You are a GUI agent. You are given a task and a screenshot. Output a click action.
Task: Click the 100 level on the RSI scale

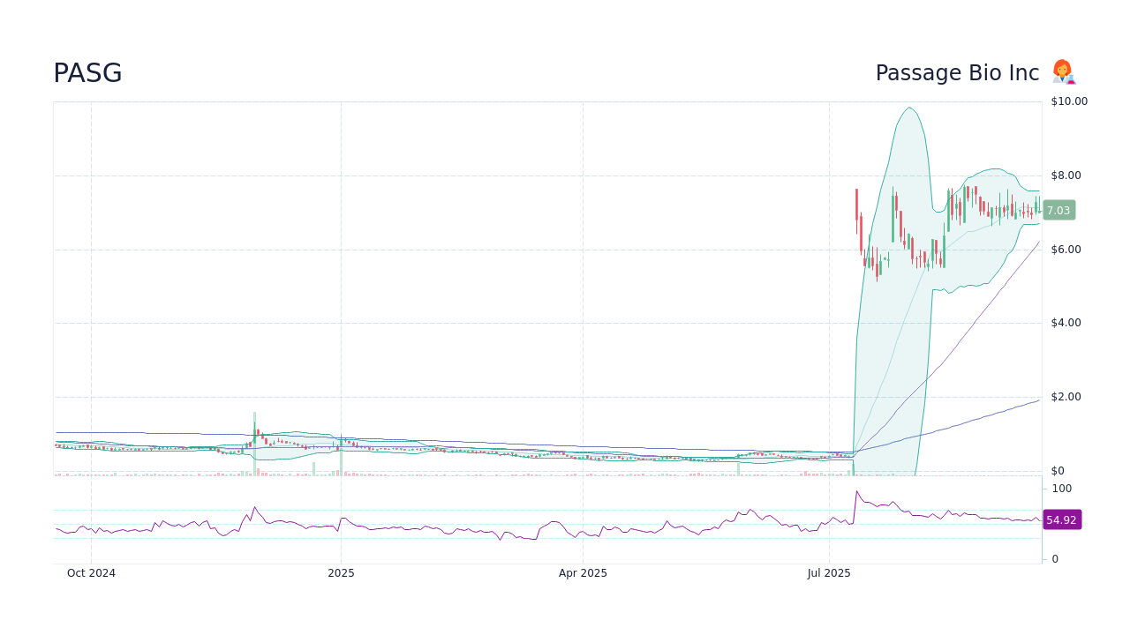coord(1061,488)
